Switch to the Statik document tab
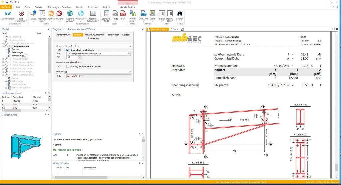This screenshot has width=341, height=185. (174, 29)
